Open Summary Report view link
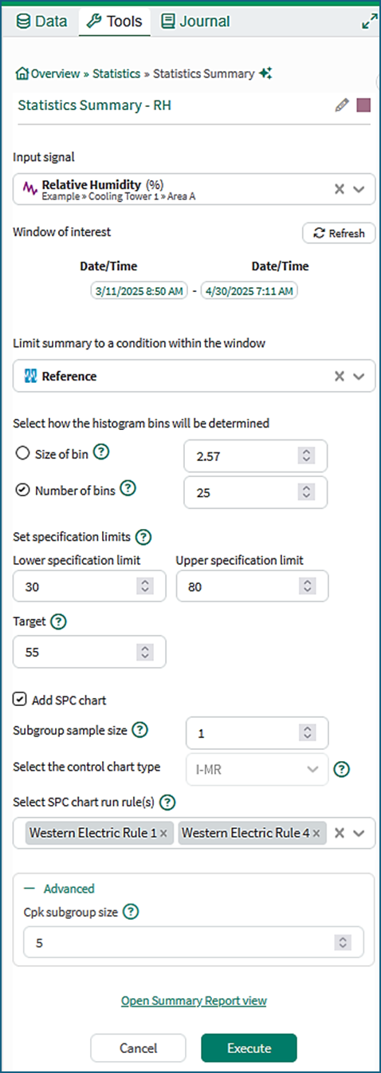 194,1000
